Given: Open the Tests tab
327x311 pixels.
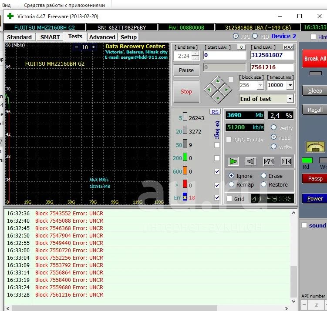Looking at the screenshot, I should click(75, 37).
